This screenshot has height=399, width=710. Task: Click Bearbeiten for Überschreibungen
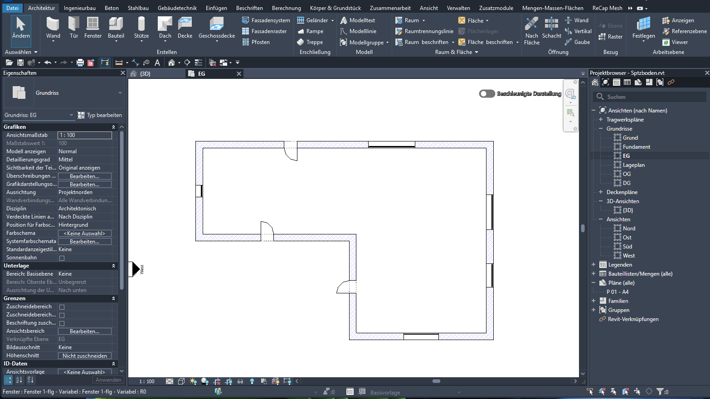(85, 176)
